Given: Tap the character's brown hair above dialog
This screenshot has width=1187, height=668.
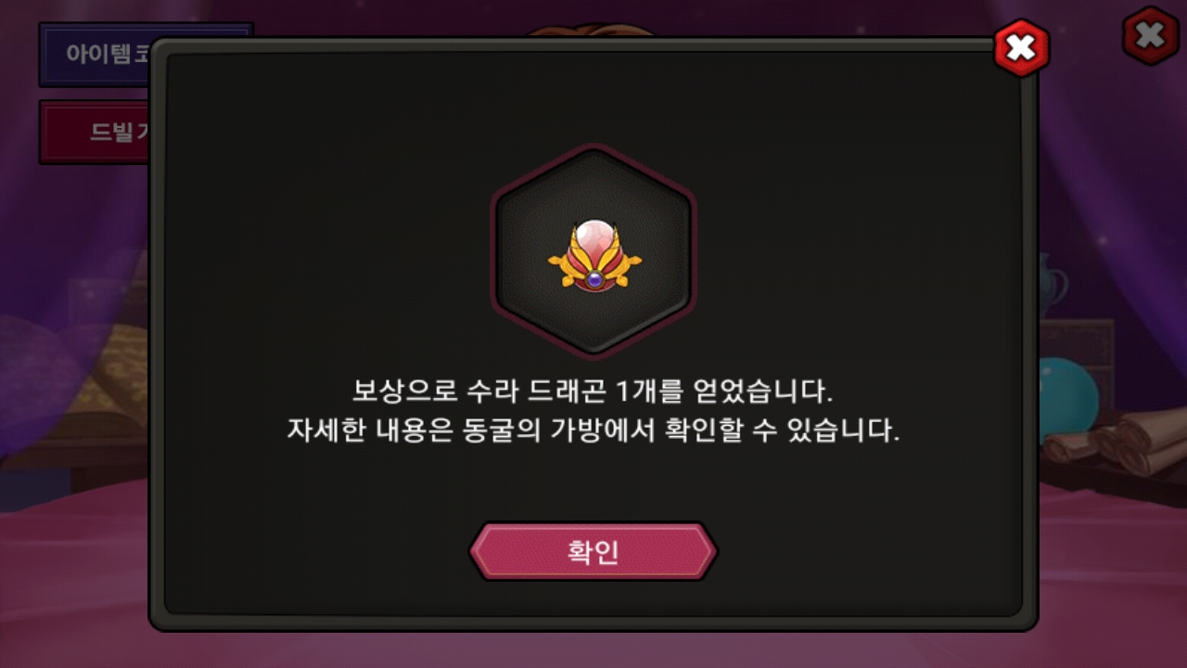Looking at the screenshot, I should (x=593, y=31).
